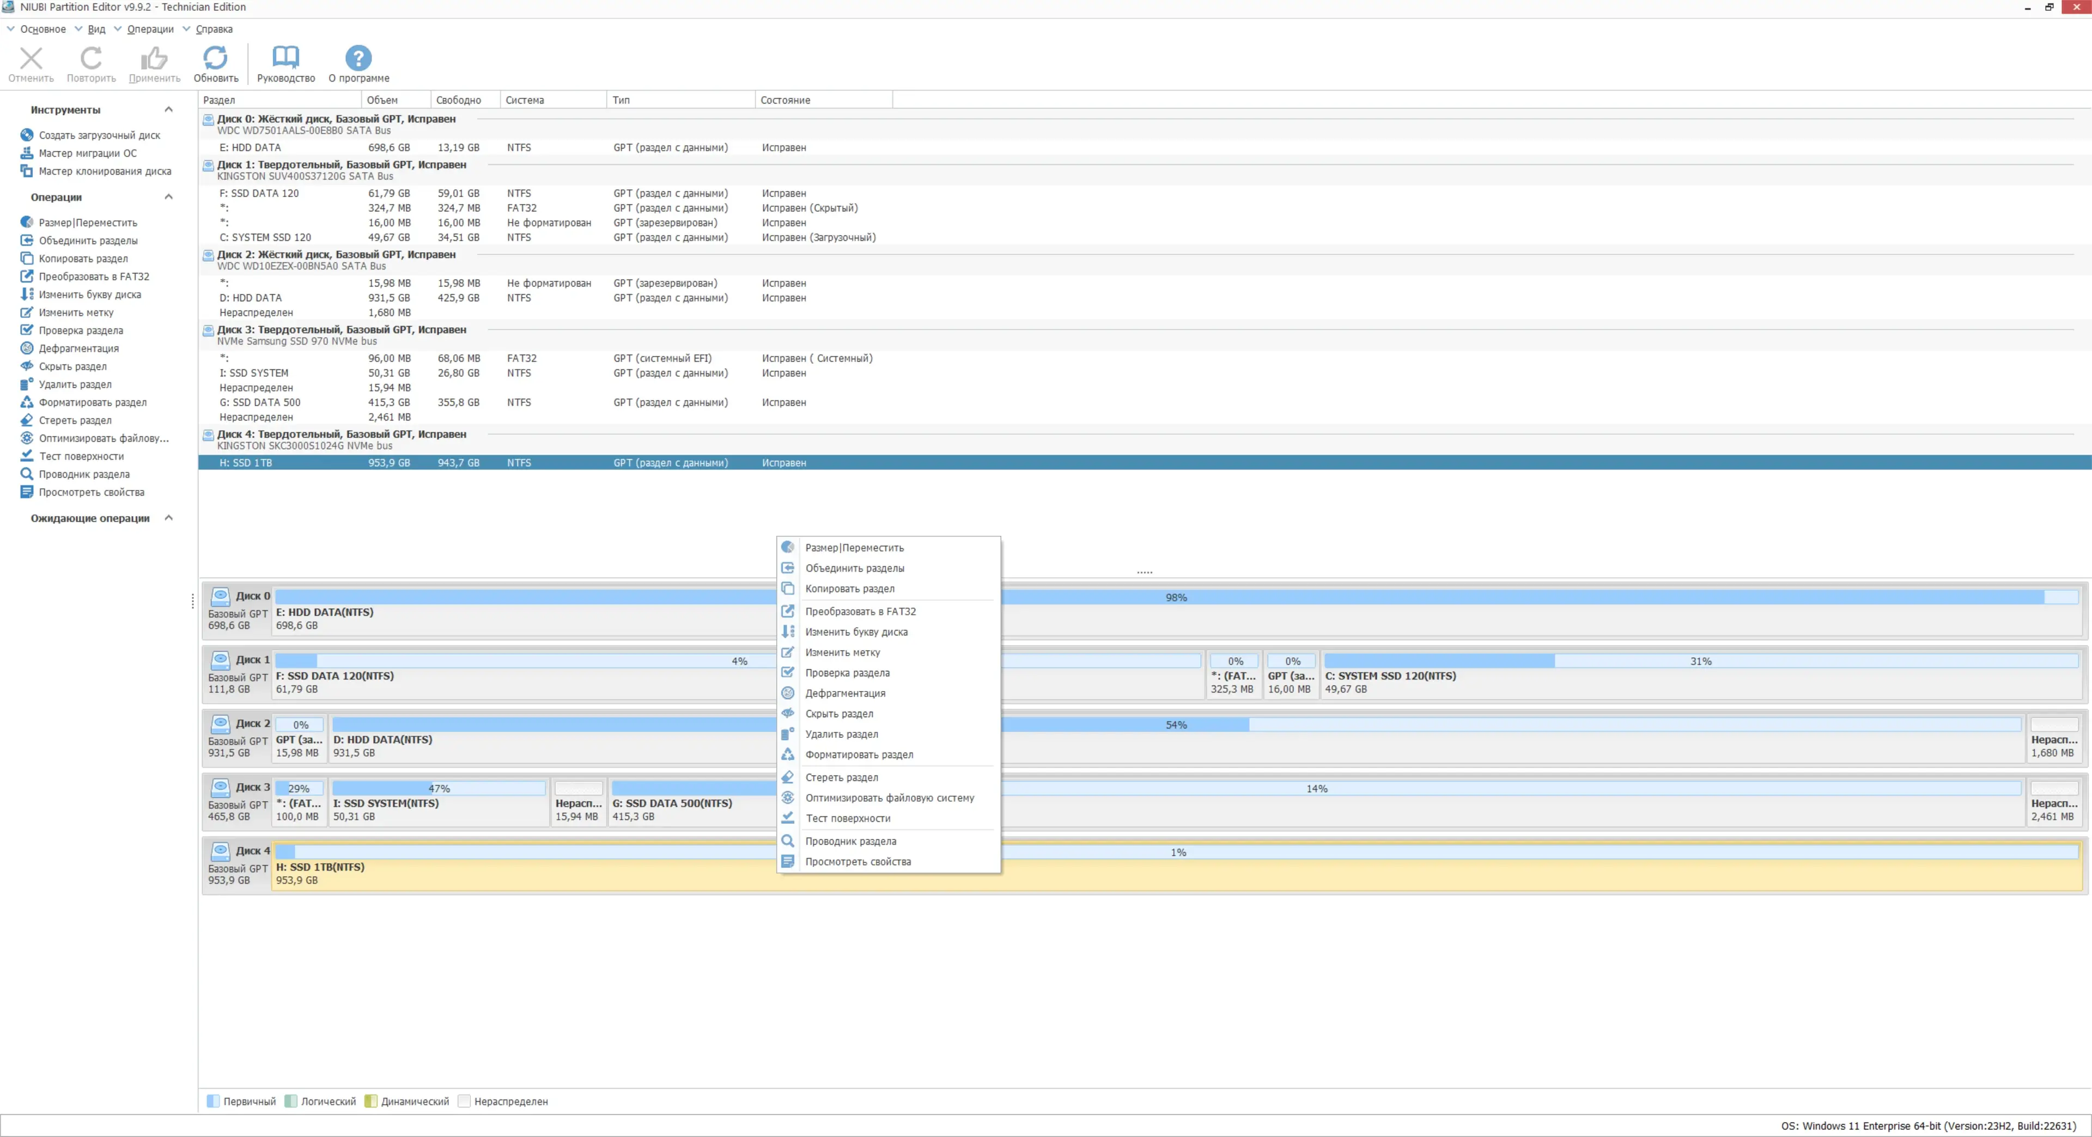Click the Обновить refresh toolbar icon

pyautogui.click(x=215, y=58)
